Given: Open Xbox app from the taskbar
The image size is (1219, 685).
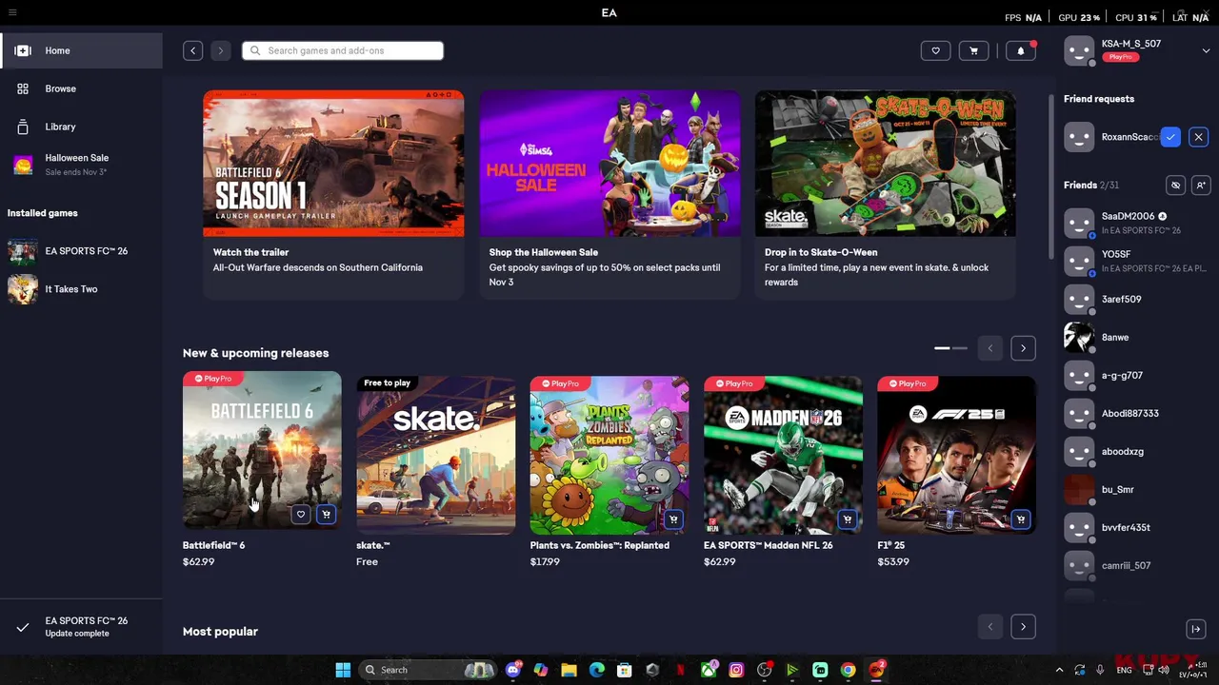Looking at the screenshot, I should click(x=709, y=670).
